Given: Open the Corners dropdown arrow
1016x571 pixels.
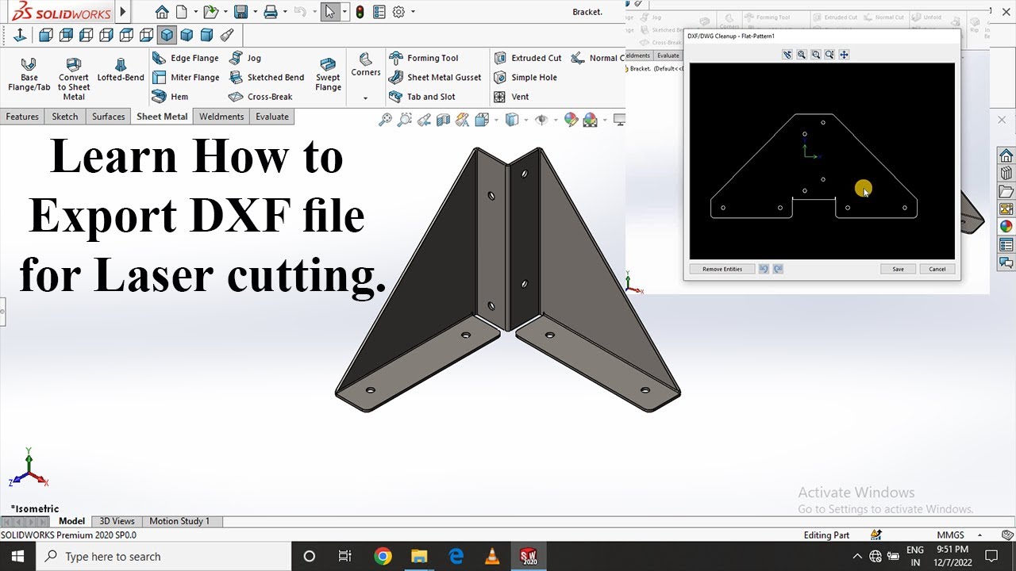Looking at the screenshot, I should click(x=366, y=98).
